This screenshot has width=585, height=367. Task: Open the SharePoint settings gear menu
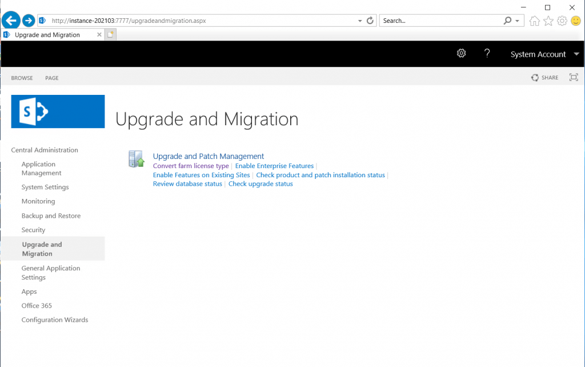(x=461, y=53)
